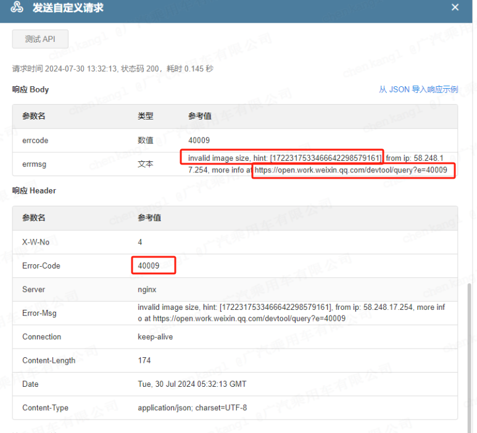Viewport: 477px width, 433px height.
Task: Click the request time and status code line
Action: coord(112,69)
